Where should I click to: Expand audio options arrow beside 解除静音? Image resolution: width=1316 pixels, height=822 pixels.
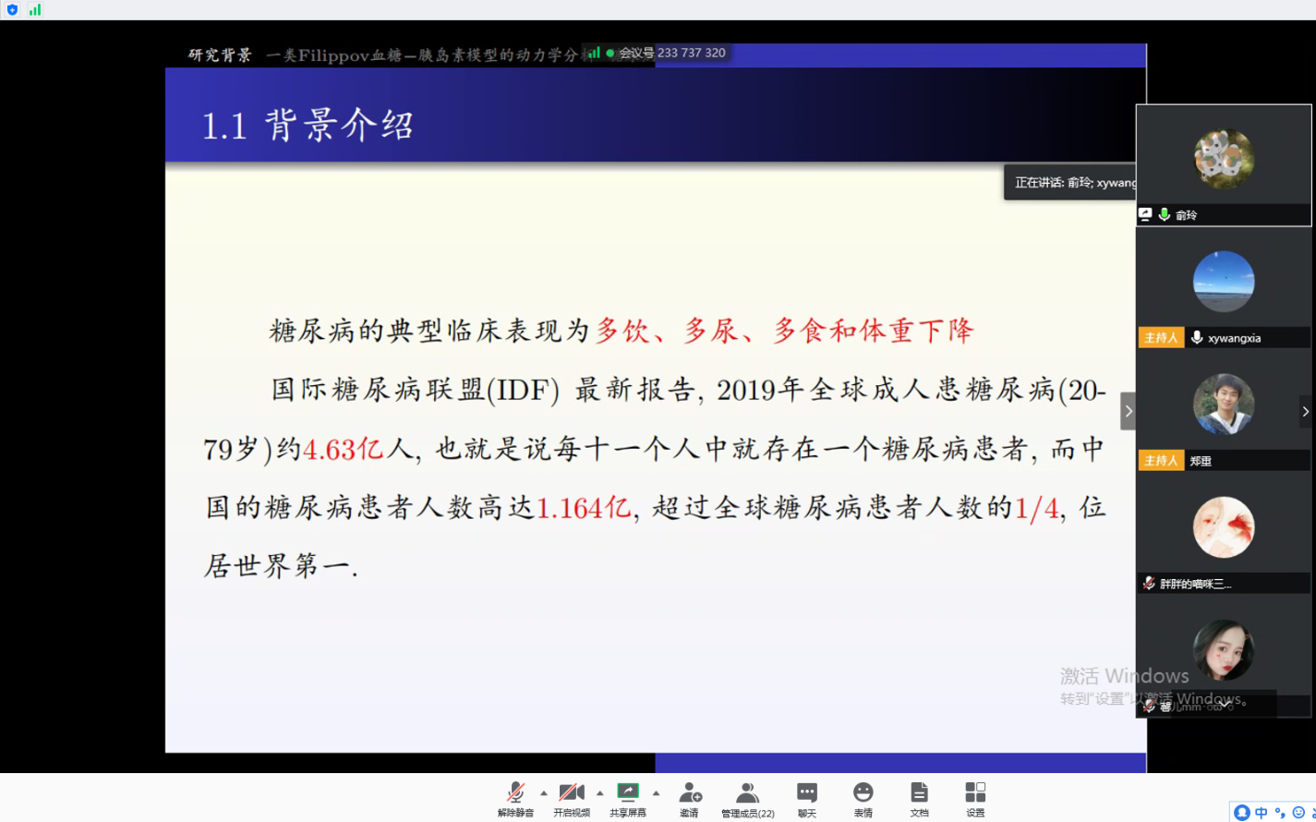pyautogui.click(x=544, y=792)
